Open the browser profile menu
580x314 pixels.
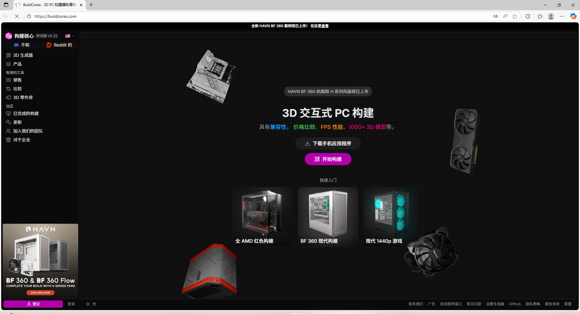(x=551, y=17)
